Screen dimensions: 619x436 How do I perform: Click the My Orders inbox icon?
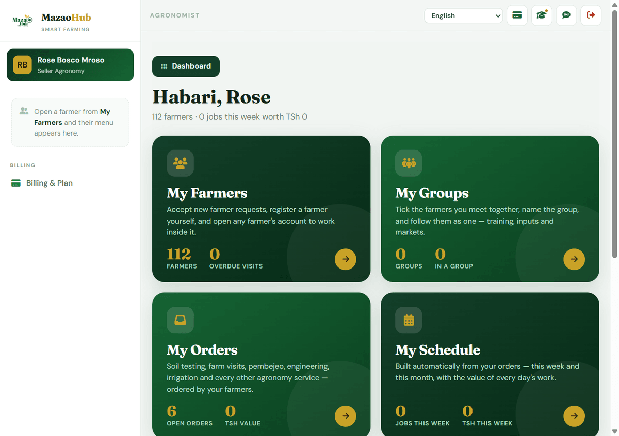click(x=180, y=321)
